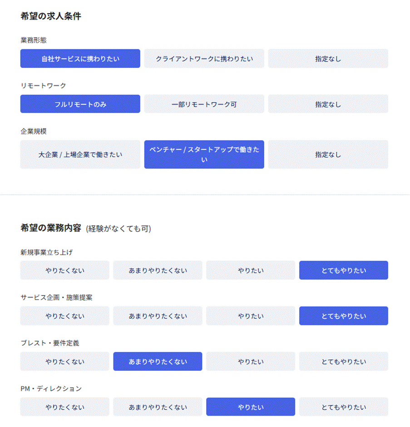Select 自社サービスに携わりたい under 業務形態
Viewport: 410px width, 427px height.
(x=80, y=58)
